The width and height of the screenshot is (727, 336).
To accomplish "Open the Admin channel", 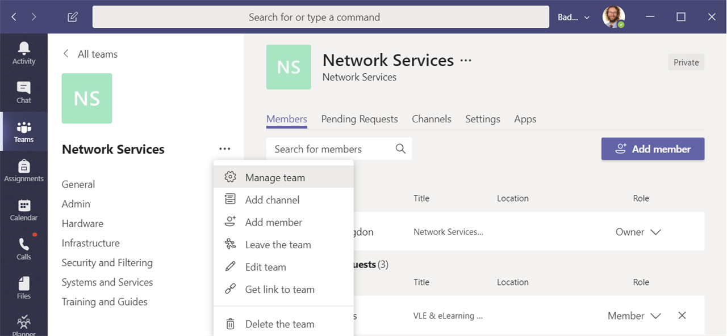I will click(x=76, y=203).
